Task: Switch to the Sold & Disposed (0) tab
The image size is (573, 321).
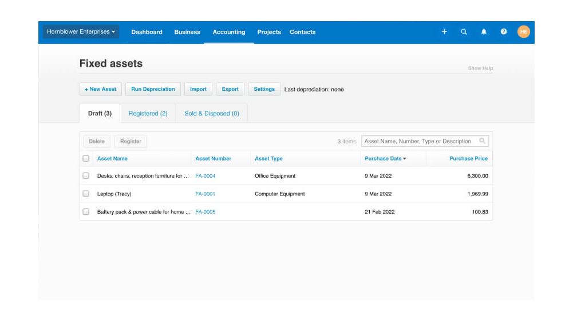Action: point(212,114)
